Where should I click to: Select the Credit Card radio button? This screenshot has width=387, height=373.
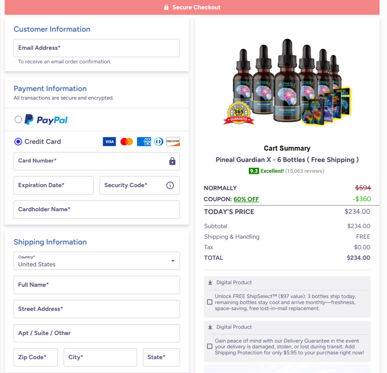click(x=18, y=142)
